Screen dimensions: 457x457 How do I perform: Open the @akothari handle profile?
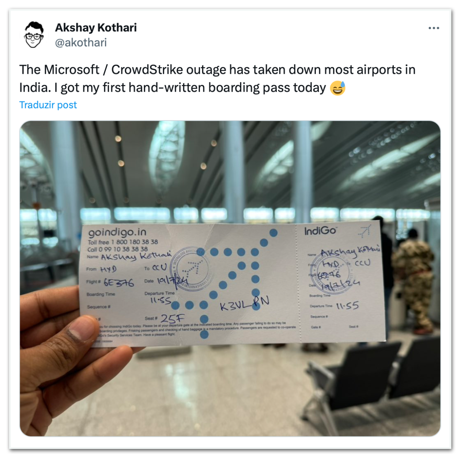[81, 43]
